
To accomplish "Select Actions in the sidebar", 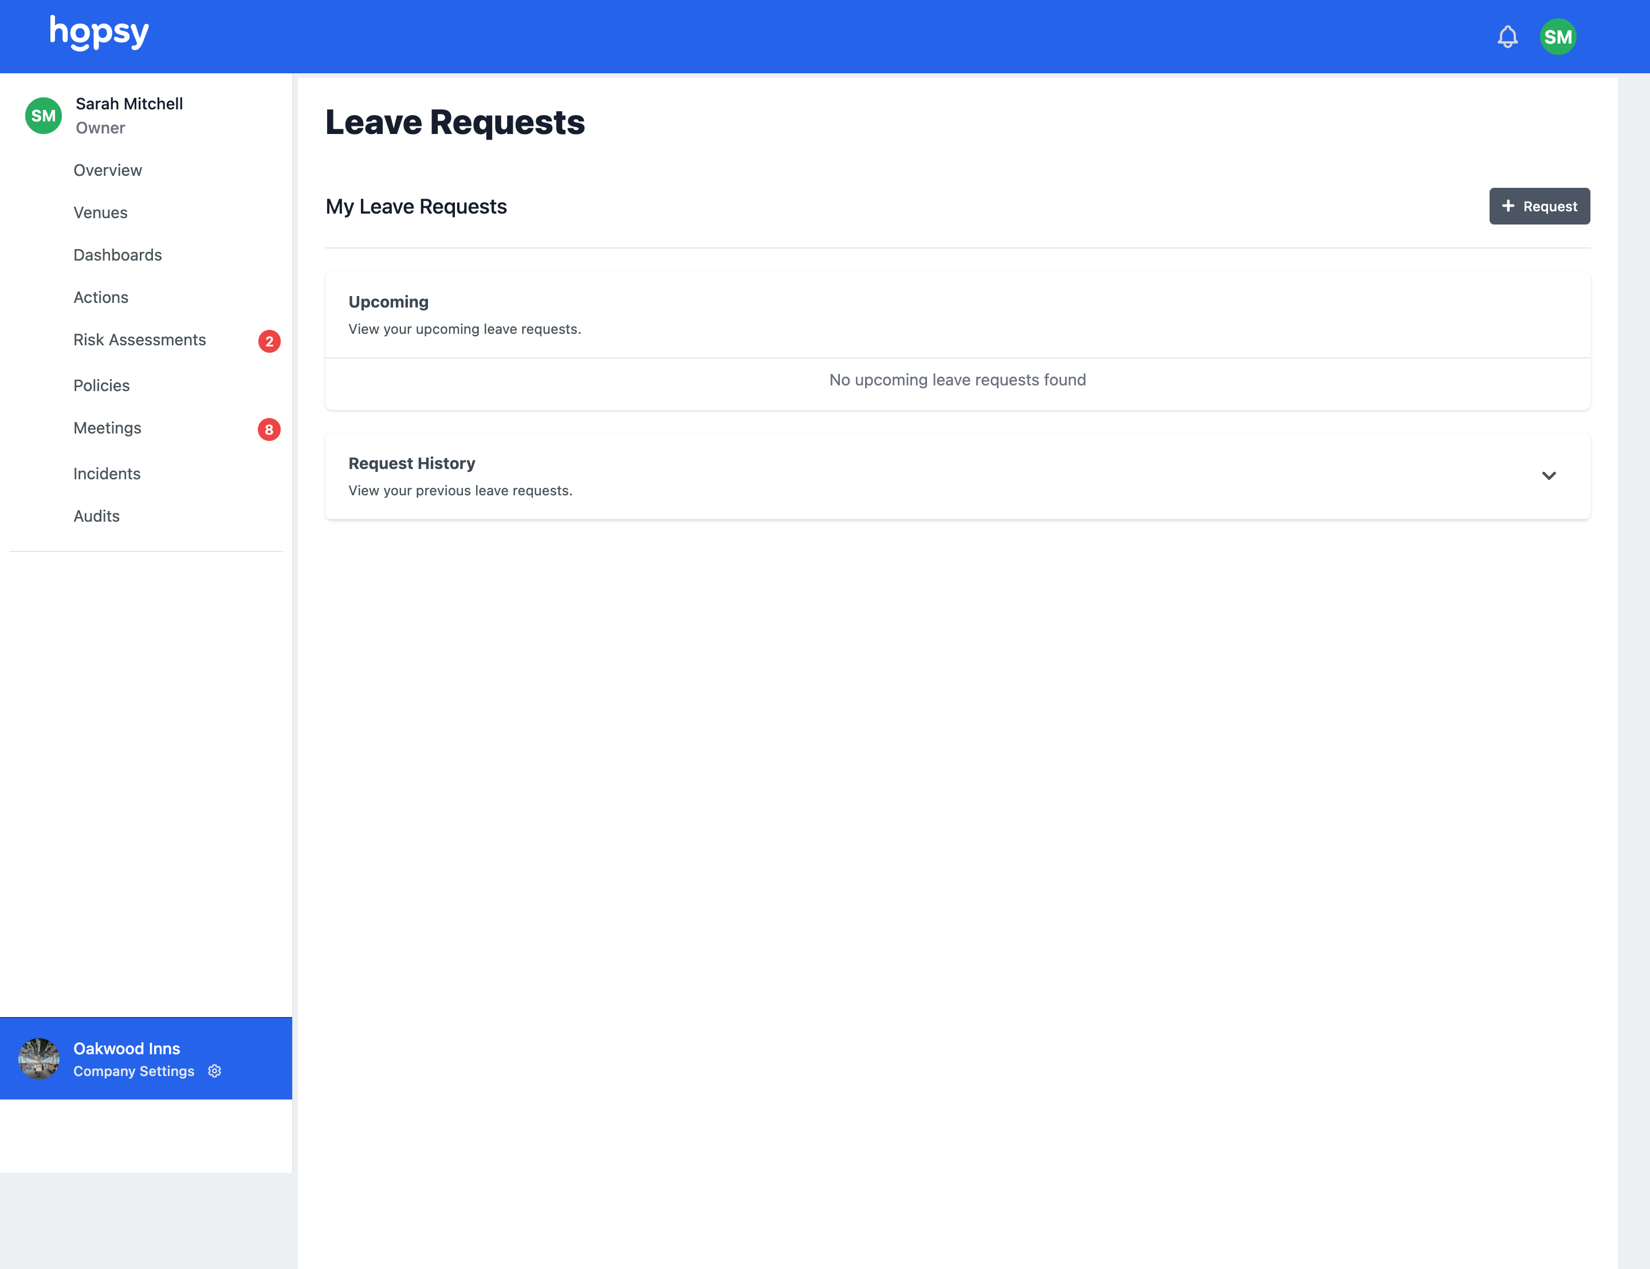I will click(101, 297).
